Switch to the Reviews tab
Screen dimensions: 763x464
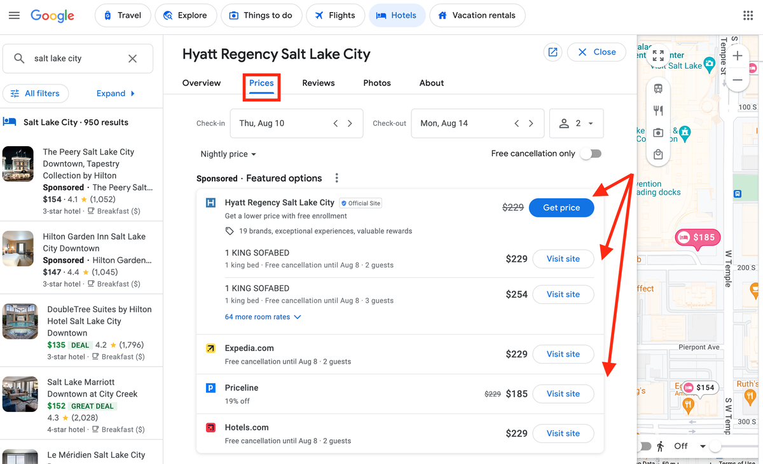pyautogui.click(x=319, y=83)
